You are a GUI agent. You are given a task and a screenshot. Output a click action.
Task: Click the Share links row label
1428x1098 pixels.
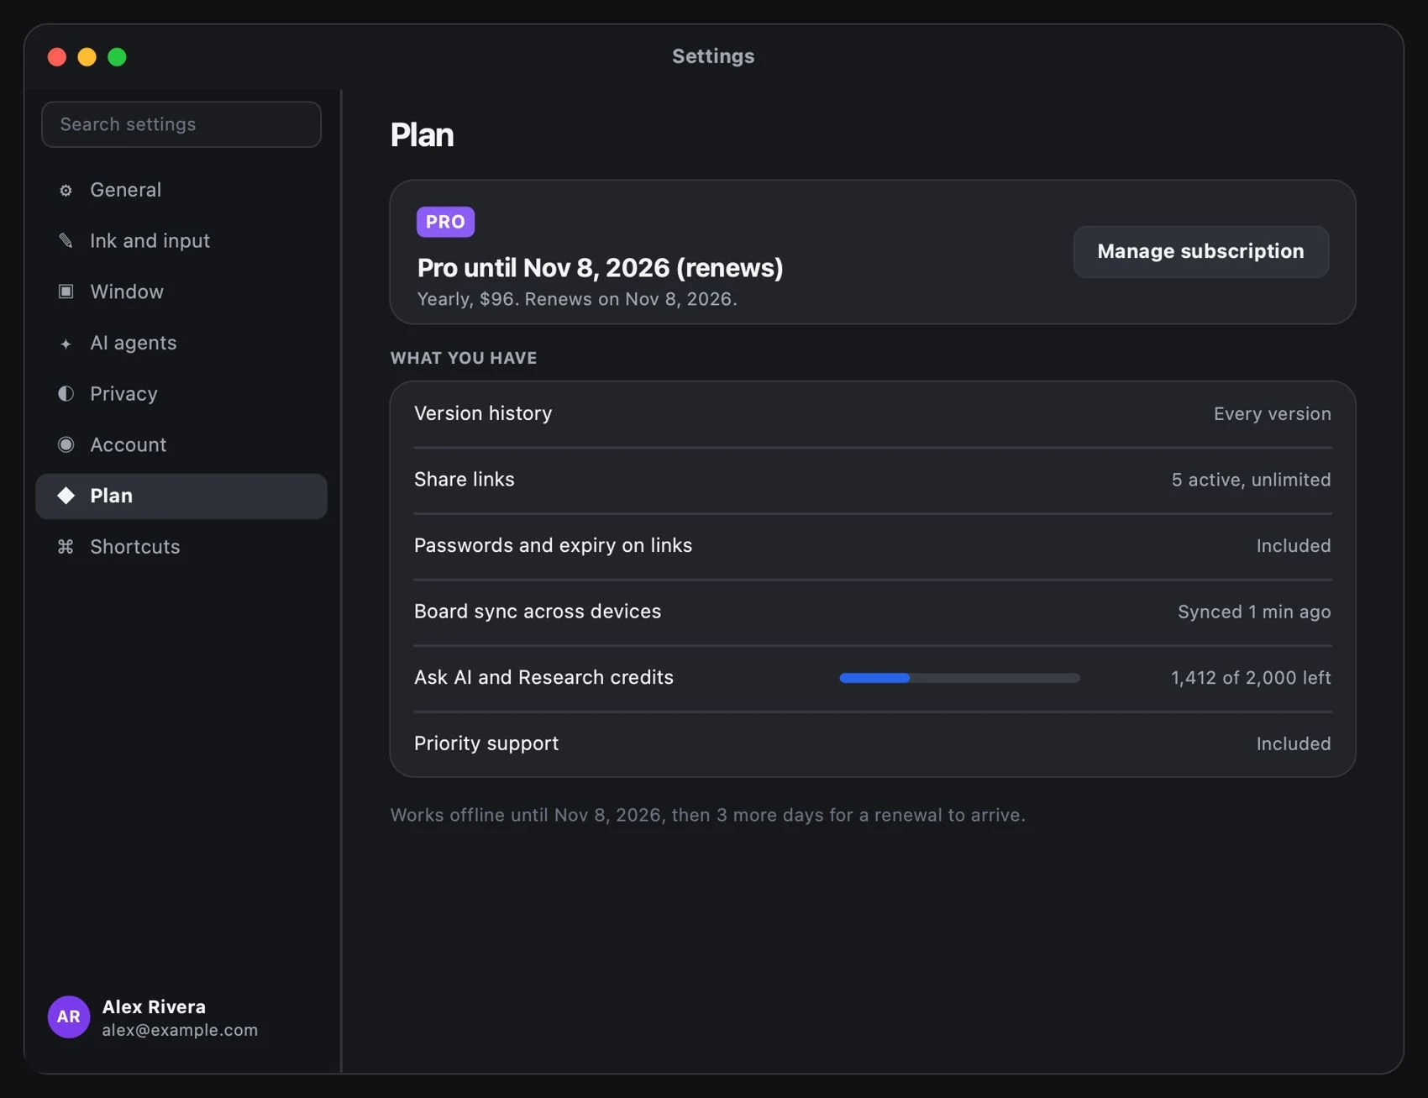point(465,480)
